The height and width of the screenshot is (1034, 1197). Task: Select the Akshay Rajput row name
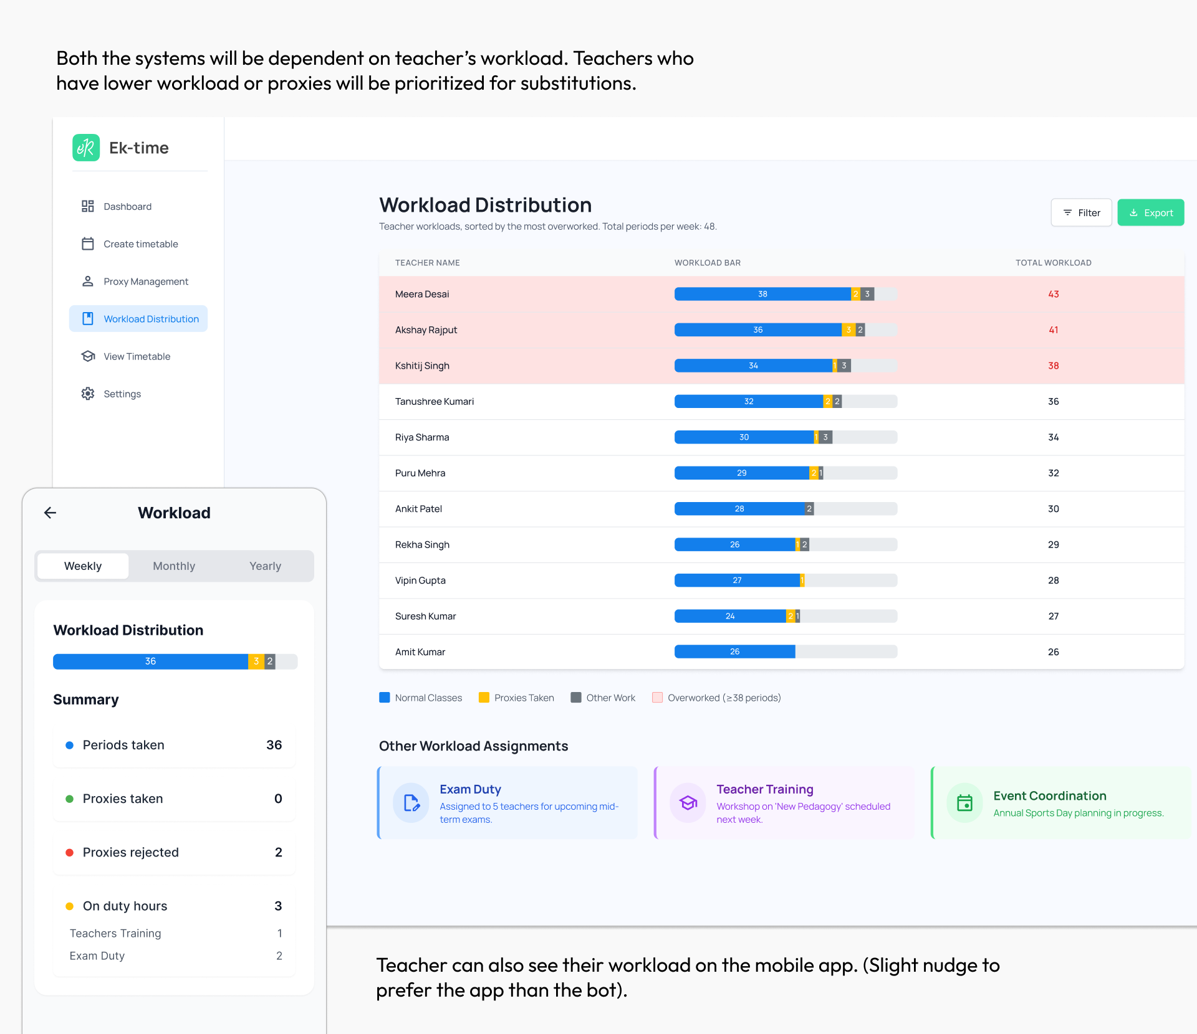pyautogui.click(x=426, y=330)
